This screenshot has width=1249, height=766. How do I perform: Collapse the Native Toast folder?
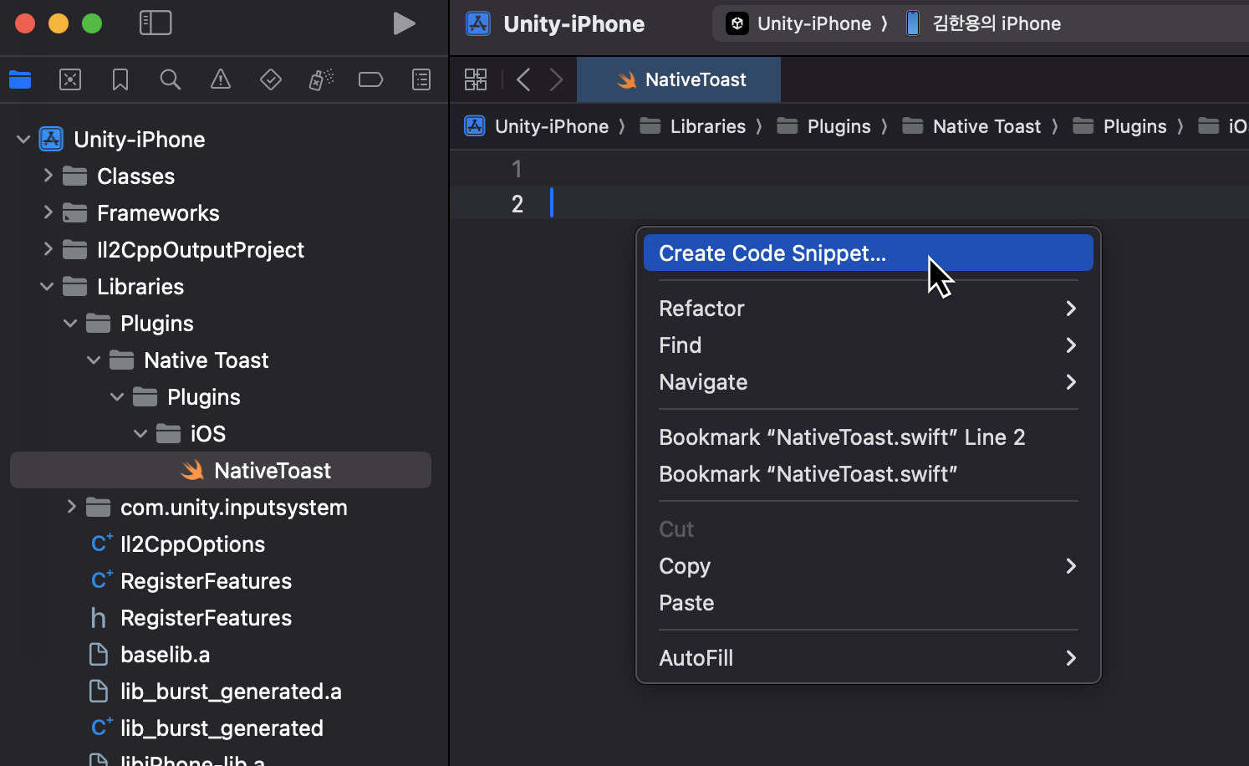point(94,360)
